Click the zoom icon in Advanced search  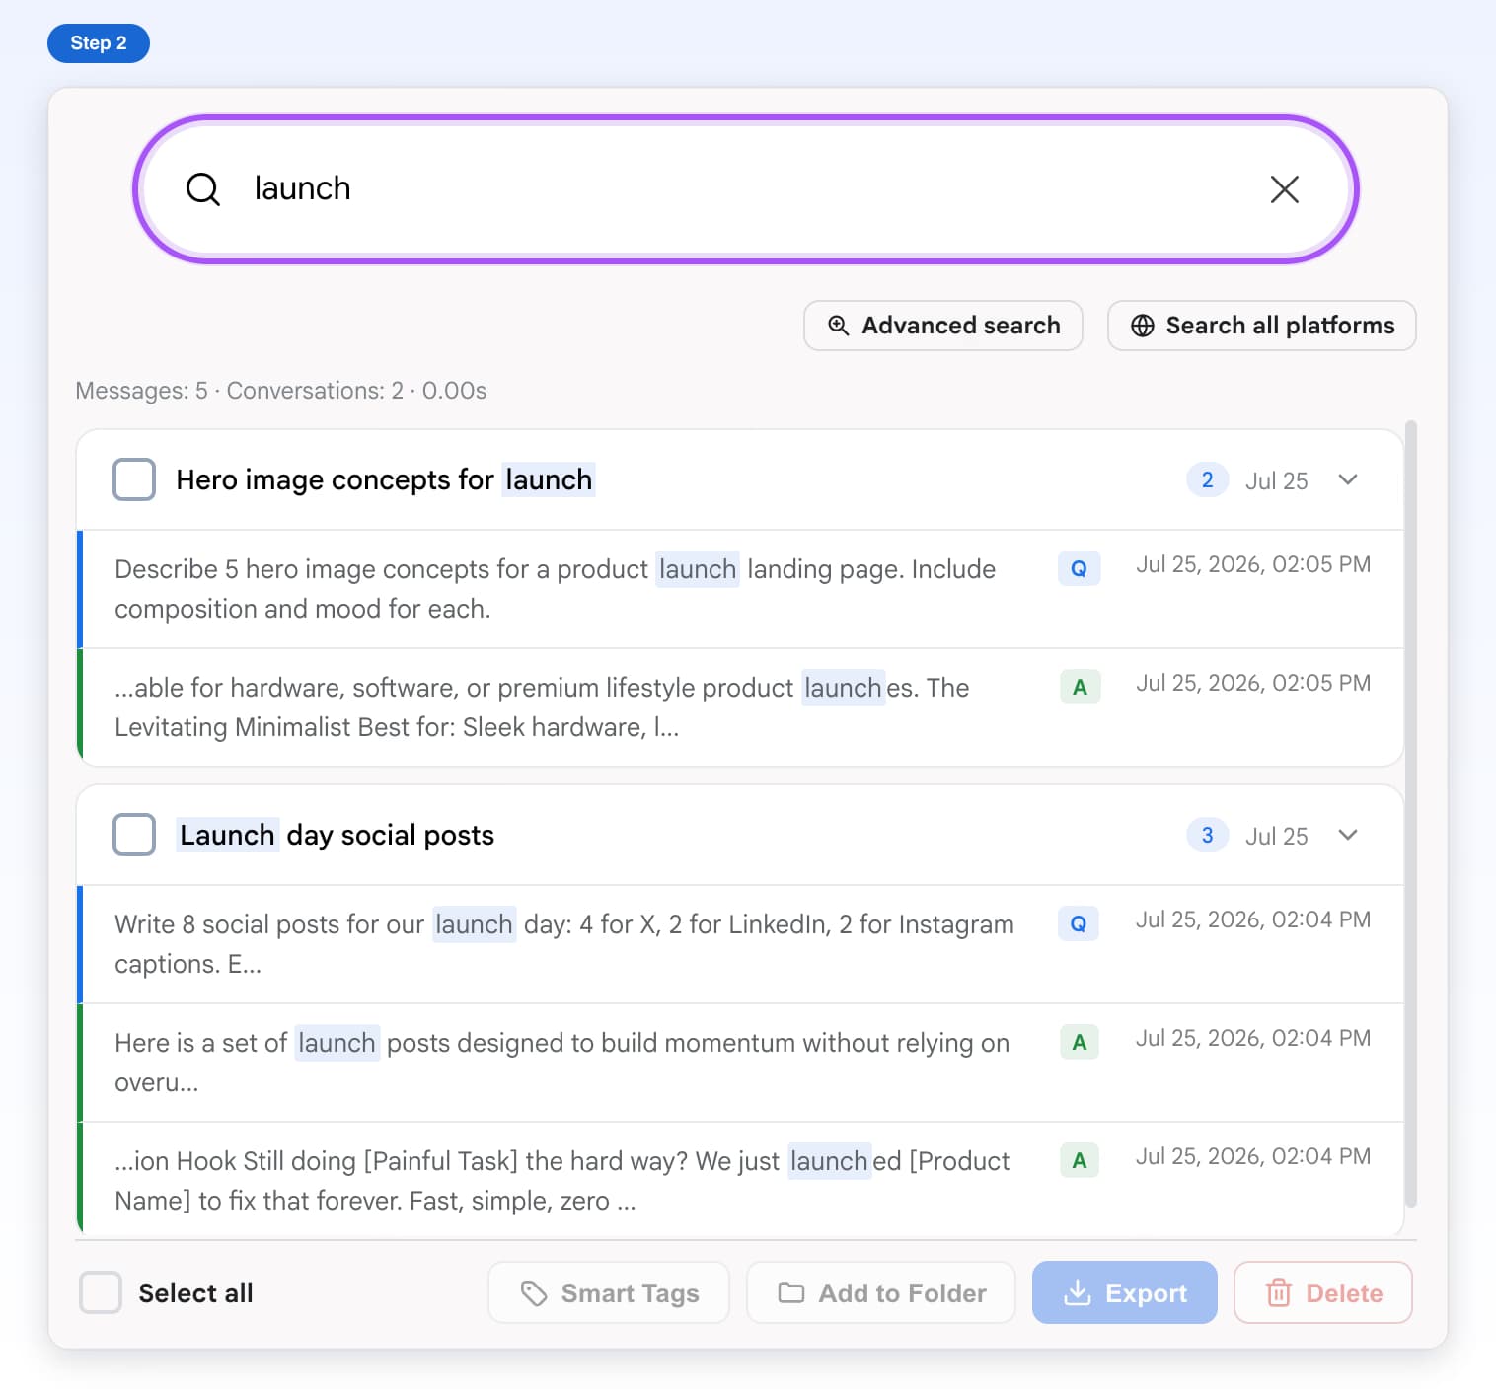839,326
